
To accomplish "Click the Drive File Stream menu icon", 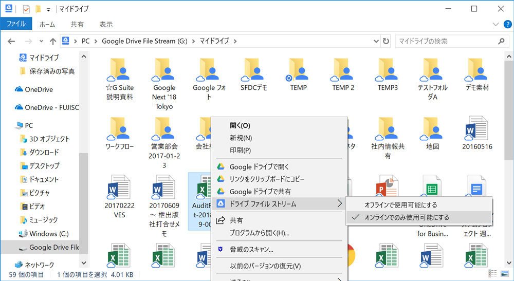I will coord(221,204).
